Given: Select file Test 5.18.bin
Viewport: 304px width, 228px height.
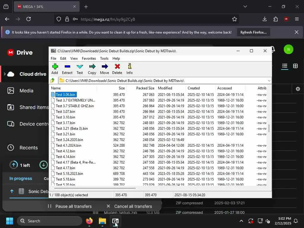Looking at the screenshot, I should coord(65,179).
